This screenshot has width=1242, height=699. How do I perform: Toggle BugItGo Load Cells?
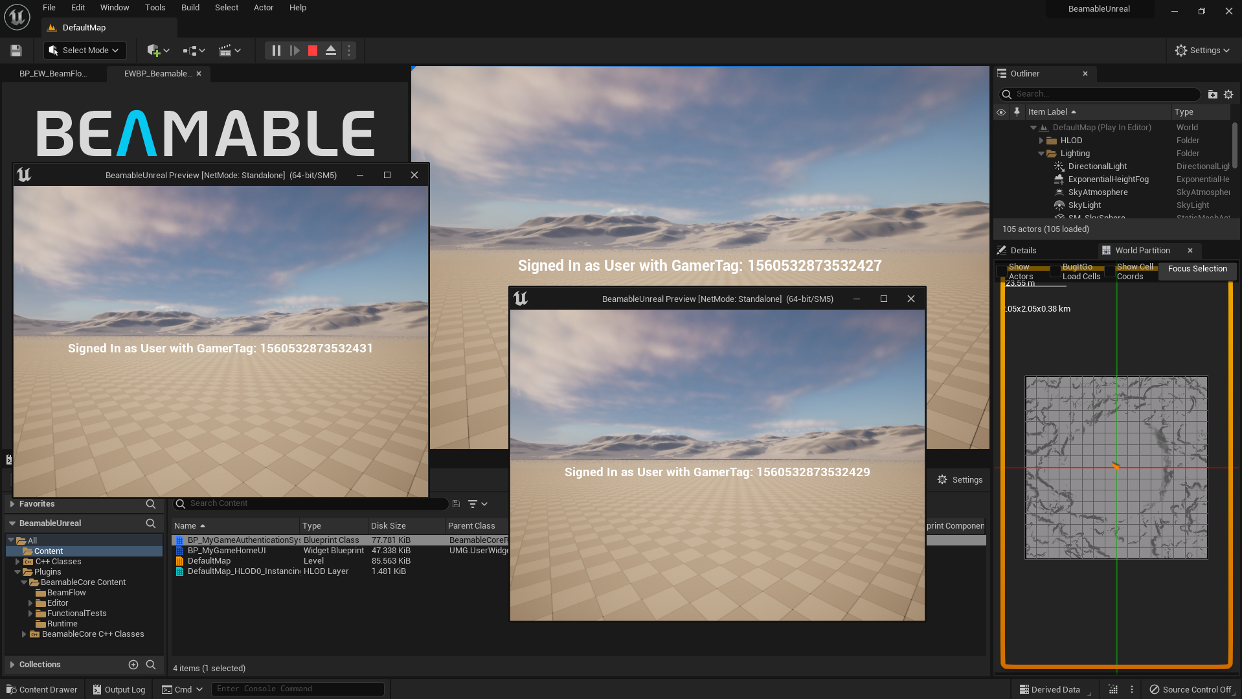[x=1056, y=271]
